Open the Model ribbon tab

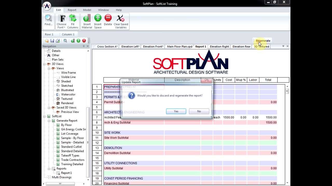pyautogui.click(x=87, y=10)
